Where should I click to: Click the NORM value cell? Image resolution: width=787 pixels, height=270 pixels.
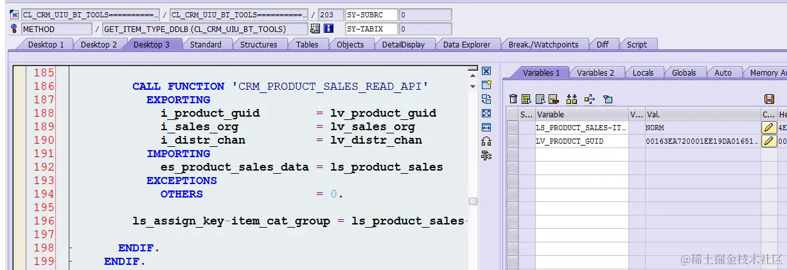point(703,128)
